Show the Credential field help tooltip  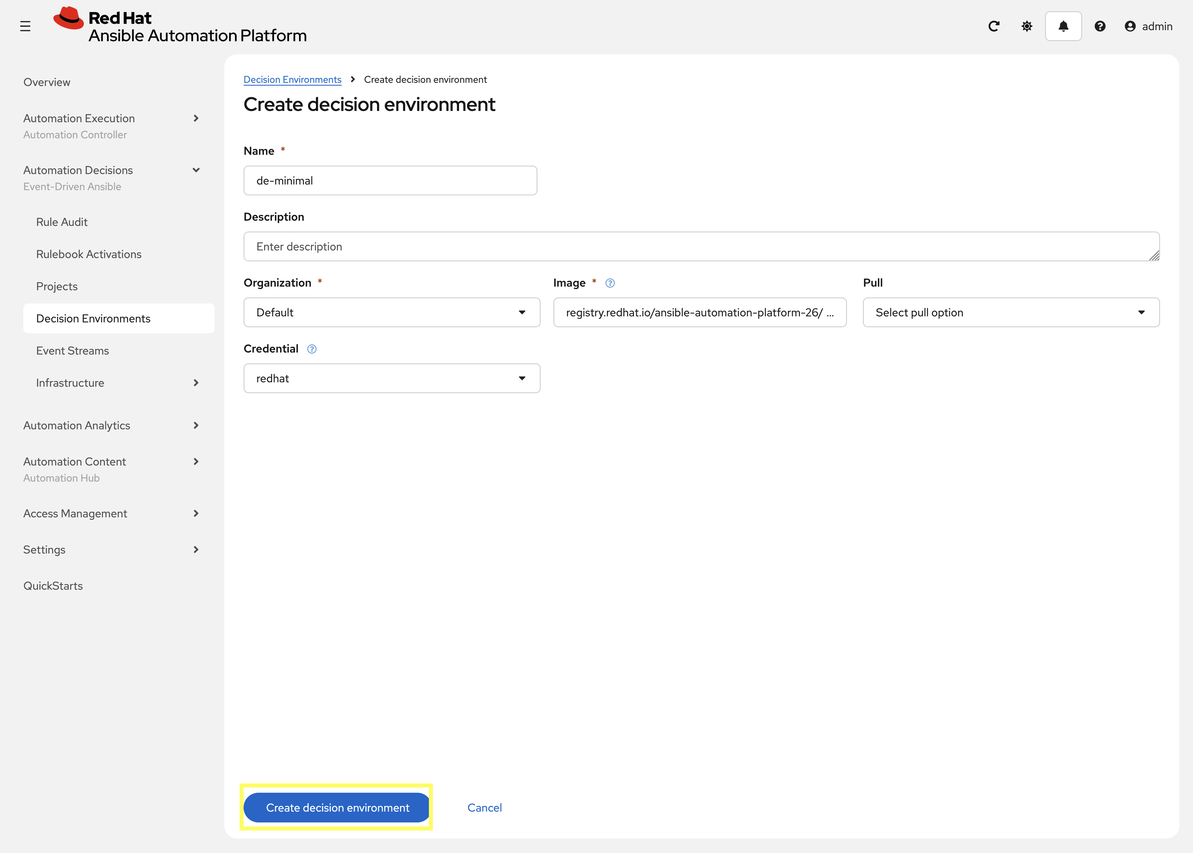point(312,349)
